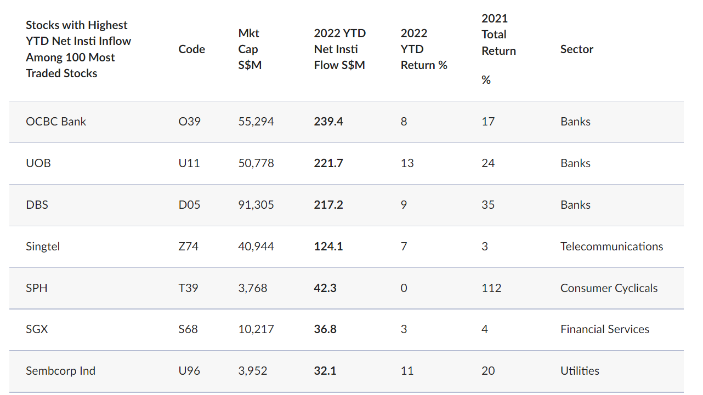
Task: Select the UOB row name
Action: (38, 163)
